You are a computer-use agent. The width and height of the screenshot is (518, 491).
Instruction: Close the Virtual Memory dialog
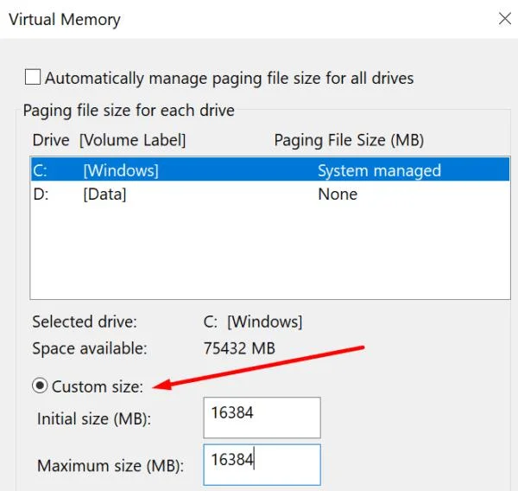tap(505, 19)
